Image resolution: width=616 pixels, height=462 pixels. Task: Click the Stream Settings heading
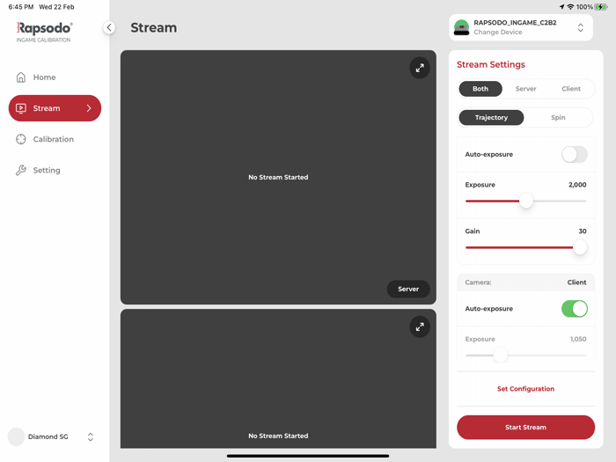tap(491, 64)
